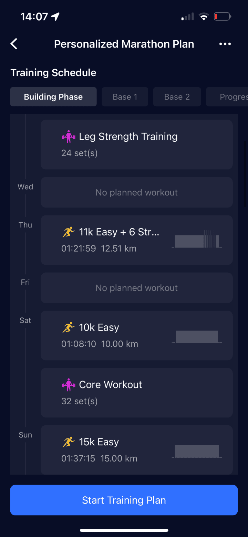This screenshot has height=537, width=248.
Task: Tap the 15k Easy running icon
Action: (69, 442)
